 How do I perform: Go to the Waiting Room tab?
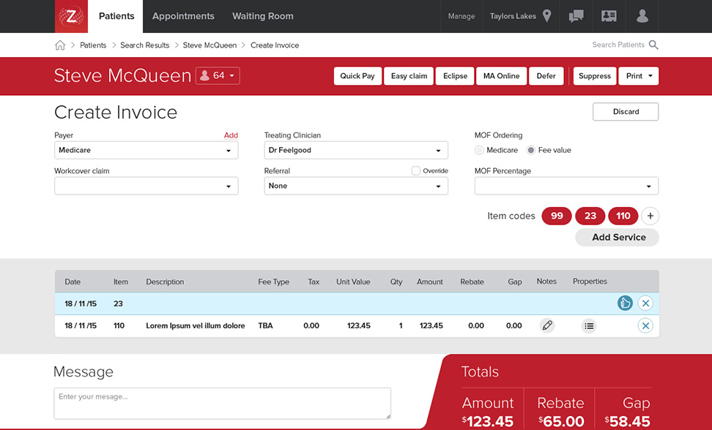point(263,16)
